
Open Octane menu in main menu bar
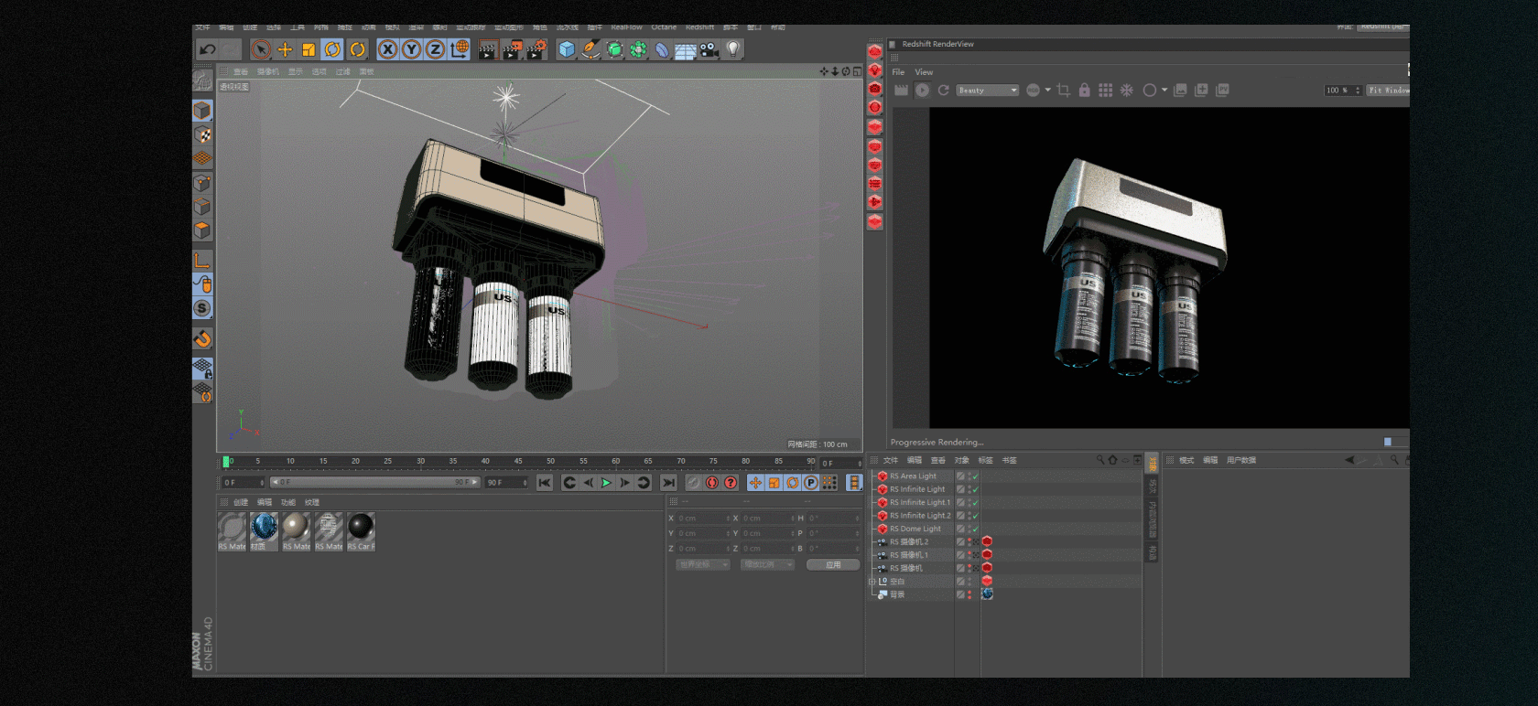click(664, 27)
